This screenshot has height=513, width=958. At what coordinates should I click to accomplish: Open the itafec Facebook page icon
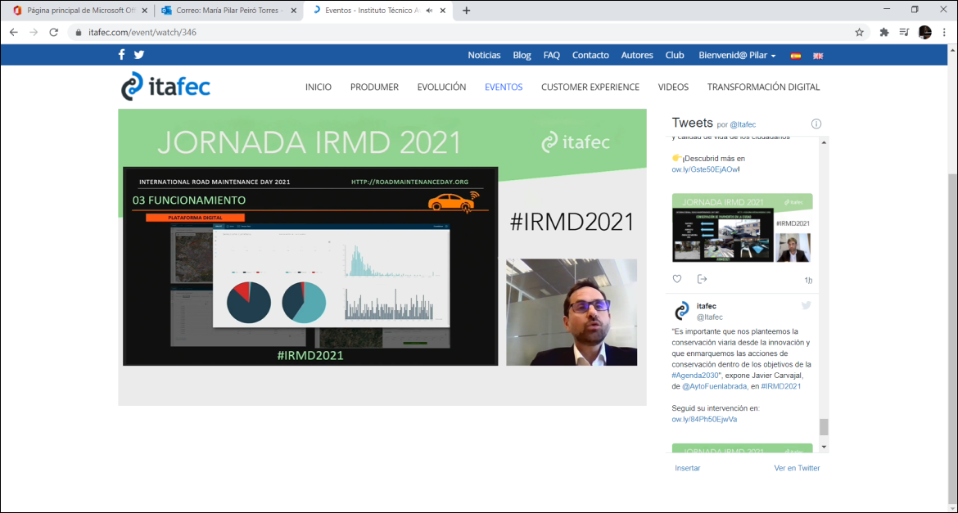122,55
